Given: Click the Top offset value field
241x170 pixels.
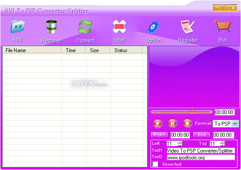Looking at the screenshot, I should point(215,144).
